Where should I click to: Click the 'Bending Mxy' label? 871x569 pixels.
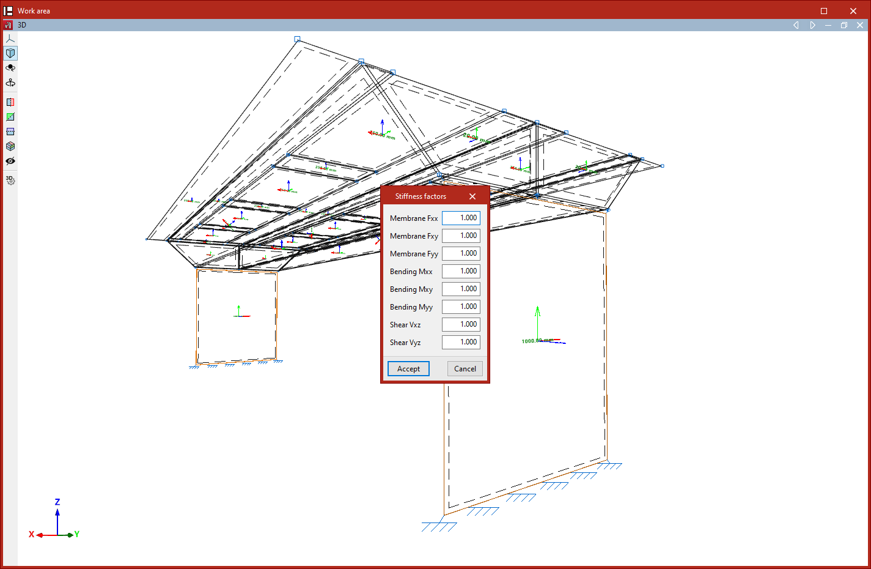coord(411,289)
